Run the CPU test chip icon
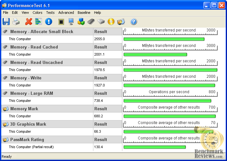This screenshot has width=227, height=161. 61,22
